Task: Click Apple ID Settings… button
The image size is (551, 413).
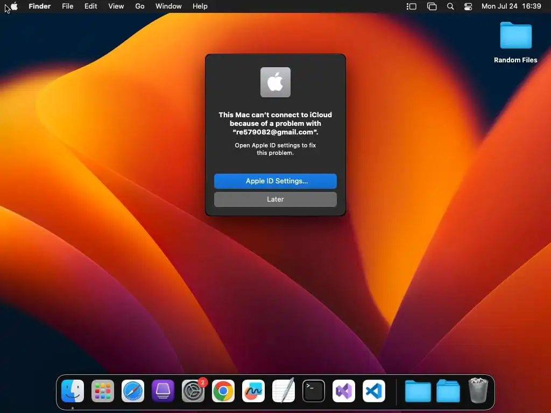Action: (x=275, y=181)
